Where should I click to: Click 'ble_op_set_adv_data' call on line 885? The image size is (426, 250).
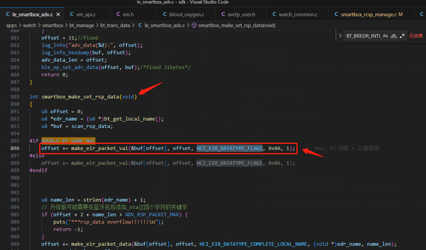(69, 67)
